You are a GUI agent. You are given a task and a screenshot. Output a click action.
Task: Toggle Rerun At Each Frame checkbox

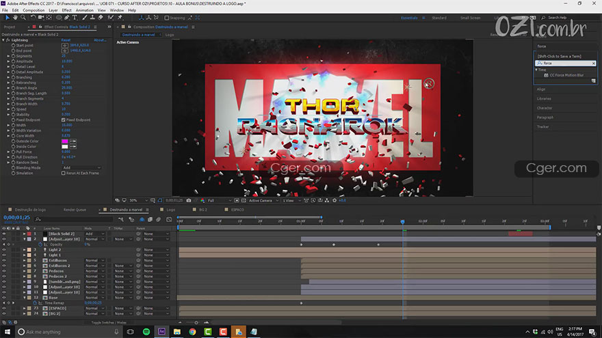tap(64, 173)
